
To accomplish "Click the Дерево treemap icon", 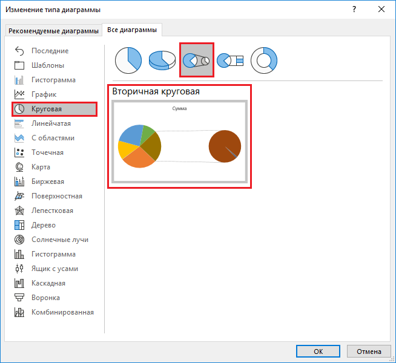I will coord(19,225).
